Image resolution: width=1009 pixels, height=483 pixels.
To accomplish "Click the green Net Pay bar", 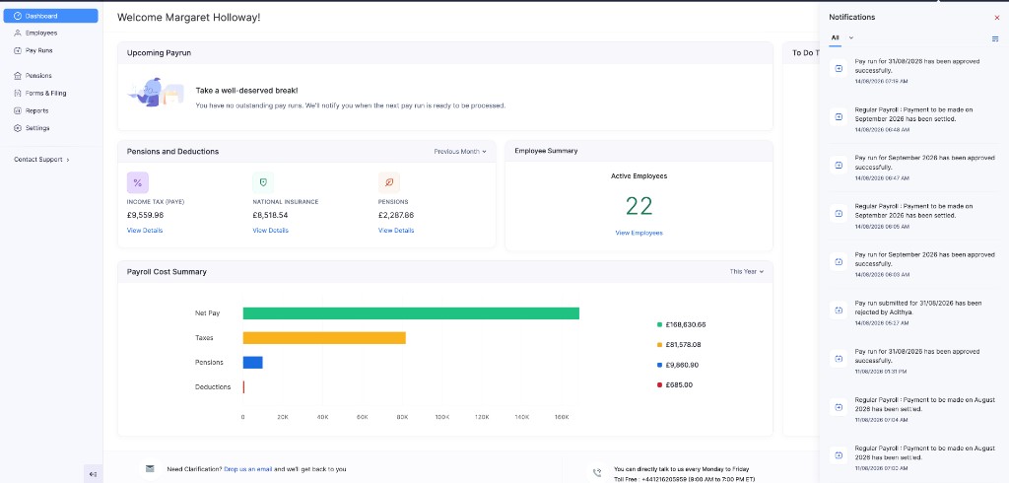I will [411, 313].
